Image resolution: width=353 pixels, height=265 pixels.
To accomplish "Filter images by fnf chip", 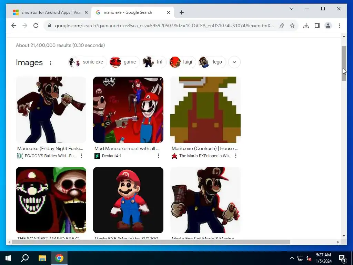I will (154, 62).
